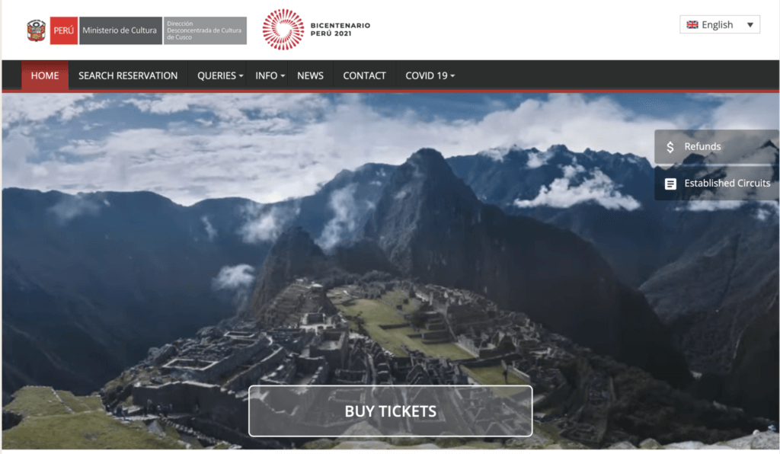The image size is (780, 454).
Task: Open the Refunds side link
Action: coord(717,147)
